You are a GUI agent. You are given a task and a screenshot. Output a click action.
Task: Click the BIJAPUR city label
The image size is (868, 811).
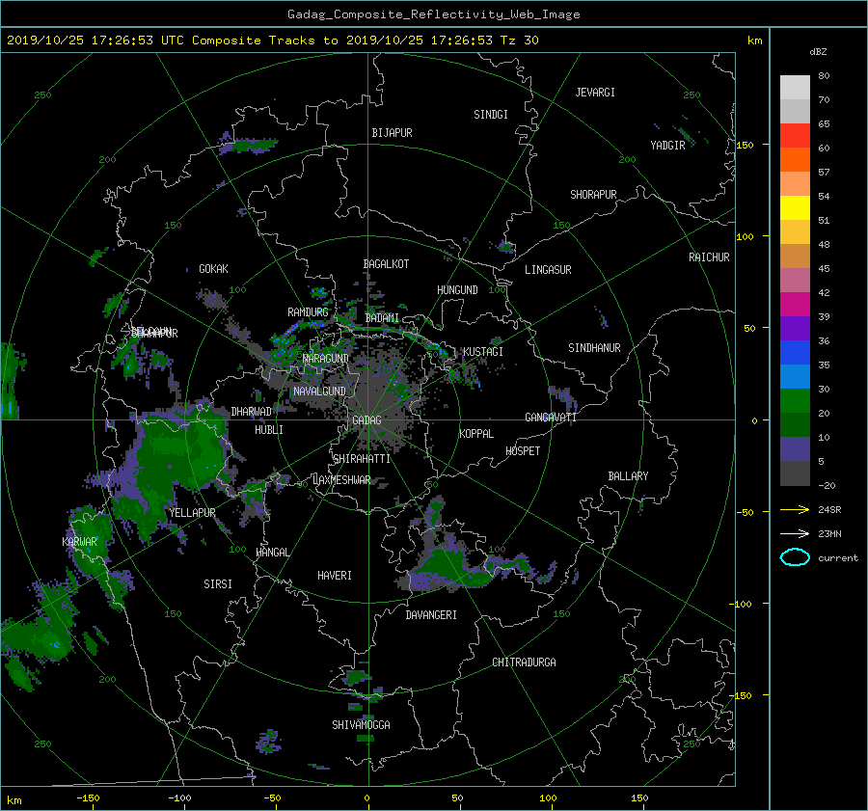pyautogui.click(x=392, y=133)
